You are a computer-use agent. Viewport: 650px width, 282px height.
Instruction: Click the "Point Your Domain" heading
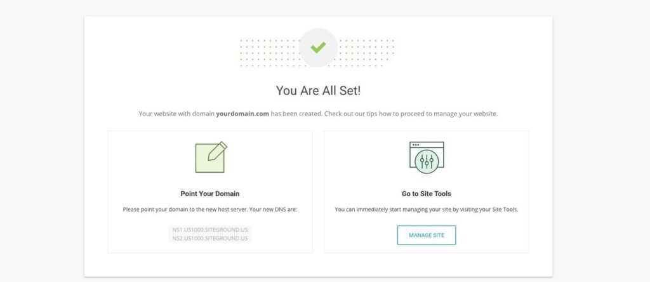click(209, 194)
